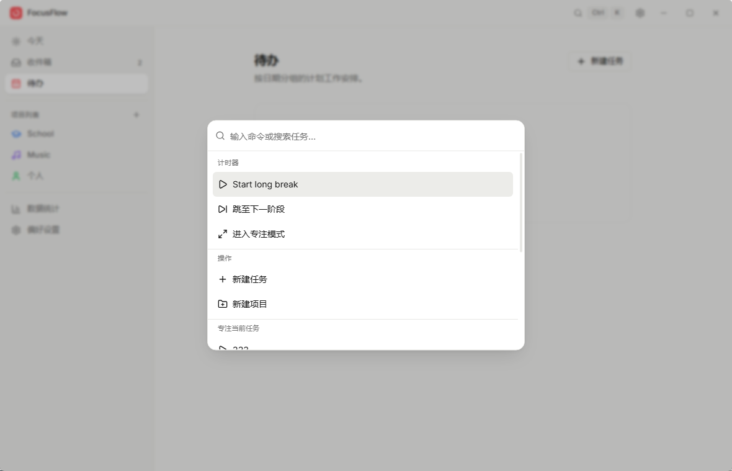Click the FocusFlow logo icon

point(16,12)
